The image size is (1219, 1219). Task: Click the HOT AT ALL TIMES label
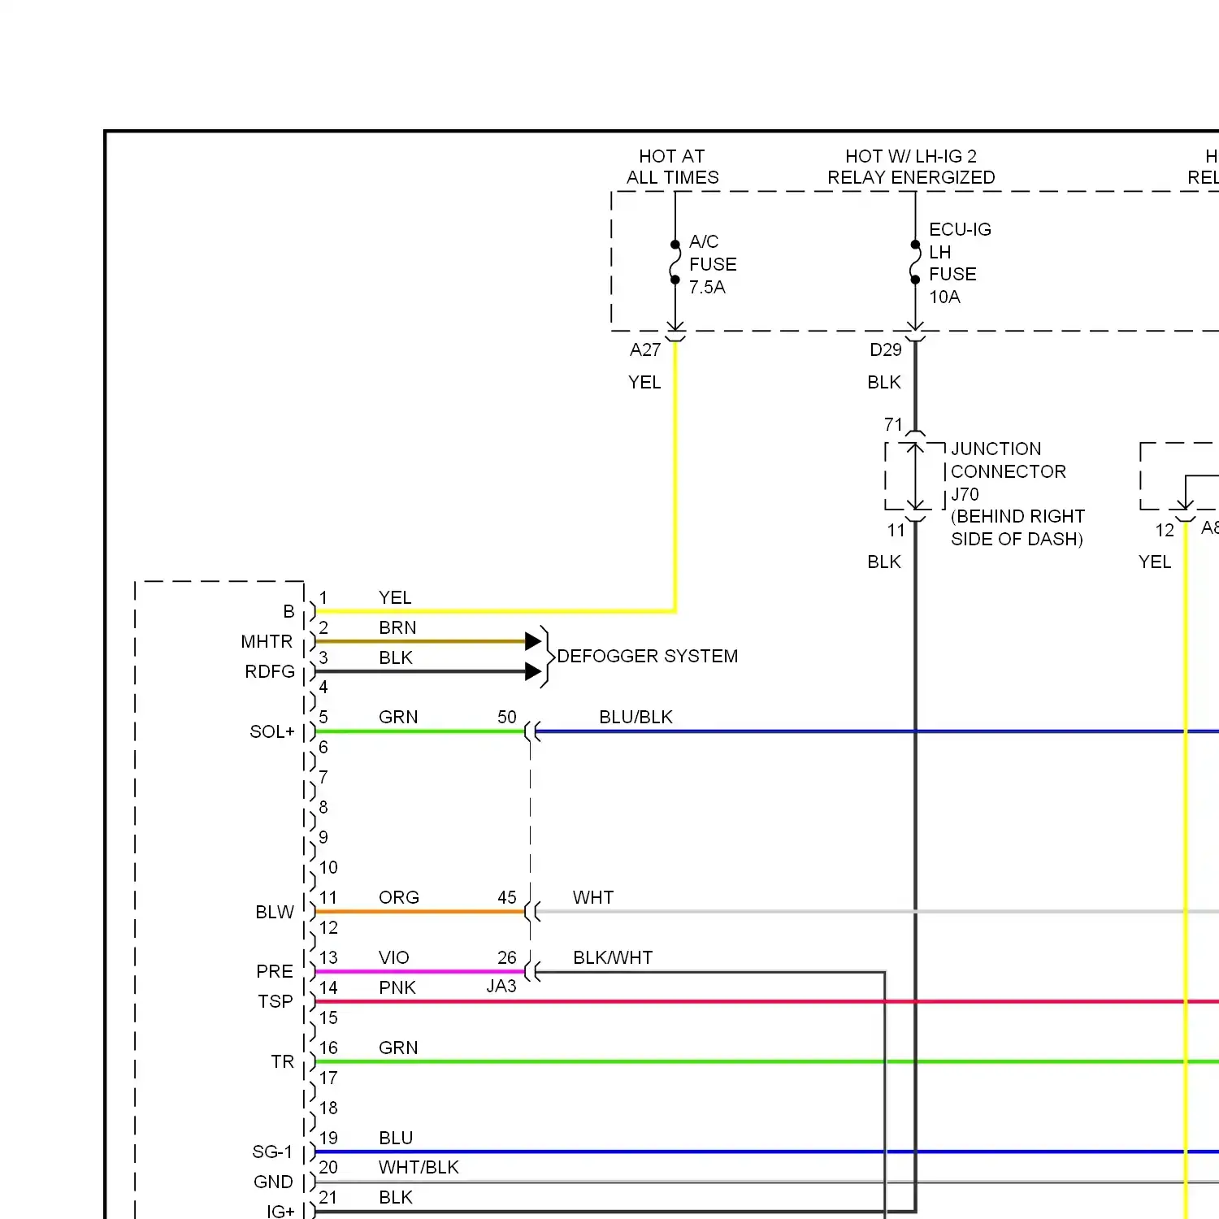pos(672,167)
